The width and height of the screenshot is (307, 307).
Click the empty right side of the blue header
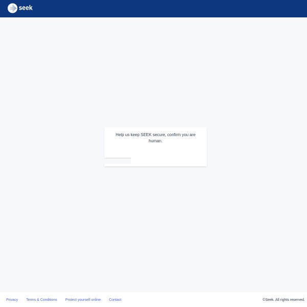click(205, 8)
